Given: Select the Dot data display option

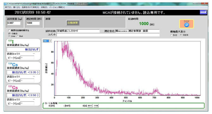Looking at the screenshot, I should [18, 36].
